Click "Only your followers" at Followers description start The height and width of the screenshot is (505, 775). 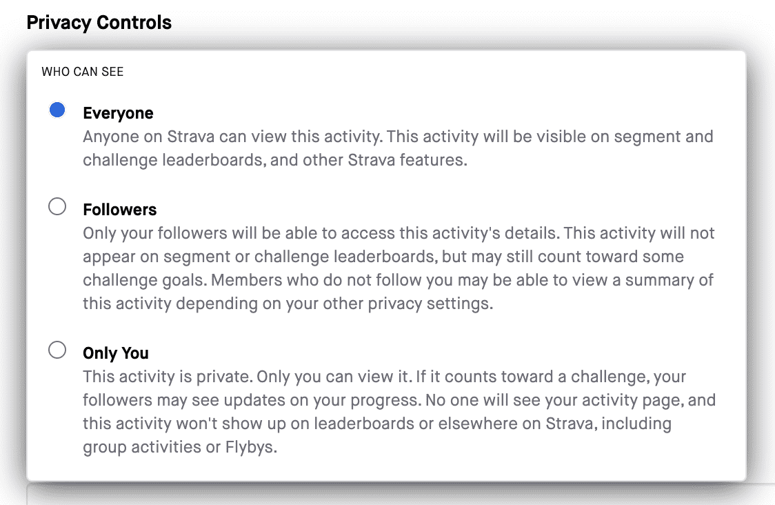pos(148,233)
